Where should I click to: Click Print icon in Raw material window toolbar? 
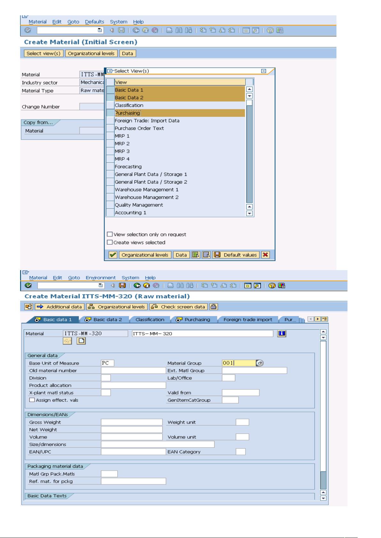pyautogui.click(x=171, y=285)
